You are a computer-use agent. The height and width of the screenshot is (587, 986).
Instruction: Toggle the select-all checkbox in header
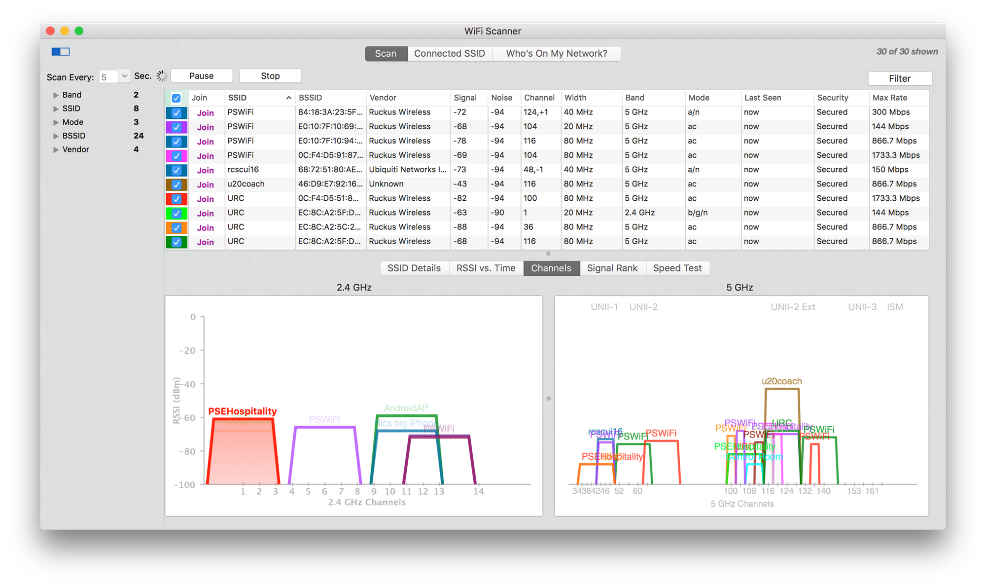coord(176,98)
